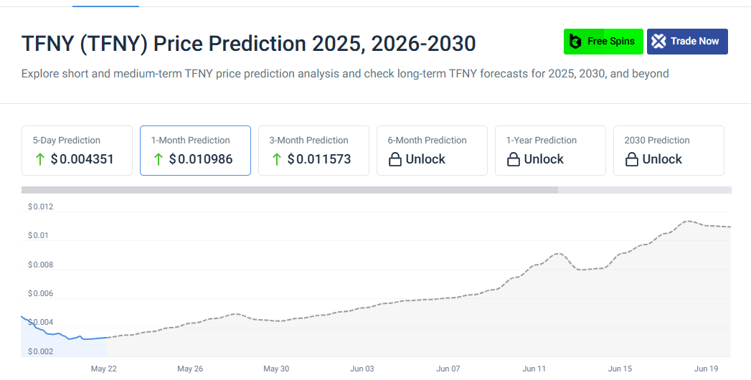751x380 pixels.
Task: Click the chart's horizontal range scrollbar
Action: coord(289,190)
